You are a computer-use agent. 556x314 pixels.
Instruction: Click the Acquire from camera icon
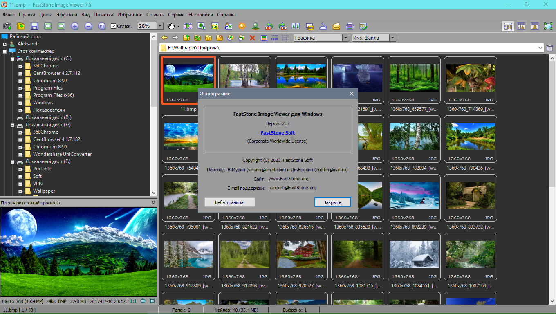pyautogui.click(x=7, y=26)
